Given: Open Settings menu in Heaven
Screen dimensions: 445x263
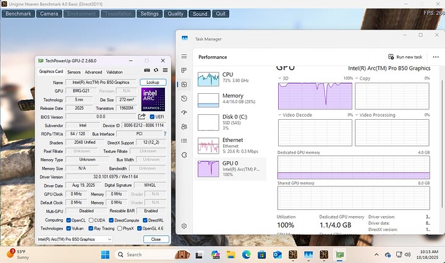Looking at the screenshot, I should tap(150, 14).
